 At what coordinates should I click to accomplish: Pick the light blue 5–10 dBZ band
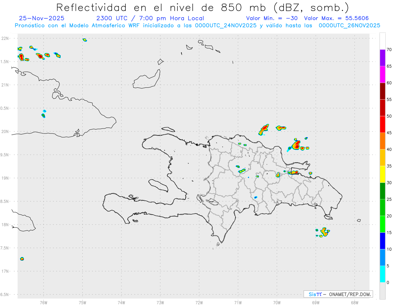point(382,258)
